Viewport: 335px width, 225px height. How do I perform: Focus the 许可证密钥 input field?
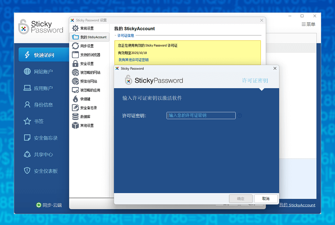(x=201, y=115)
